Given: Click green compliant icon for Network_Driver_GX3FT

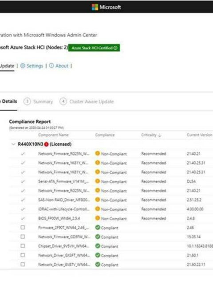Looking at the screenshot, I should (x=98, y=255).
